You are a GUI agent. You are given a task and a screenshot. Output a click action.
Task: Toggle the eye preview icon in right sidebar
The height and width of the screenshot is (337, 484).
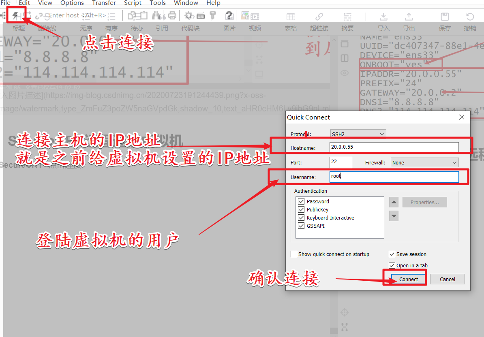(345, 73)
